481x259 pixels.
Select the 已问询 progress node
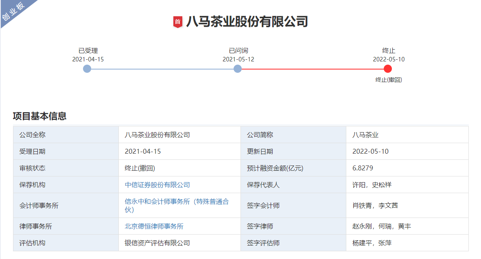click(237, 69)
